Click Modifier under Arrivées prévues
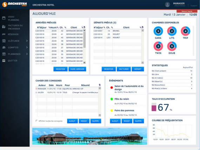Viewport: 200px width, 150px height. tap(60, 69)
